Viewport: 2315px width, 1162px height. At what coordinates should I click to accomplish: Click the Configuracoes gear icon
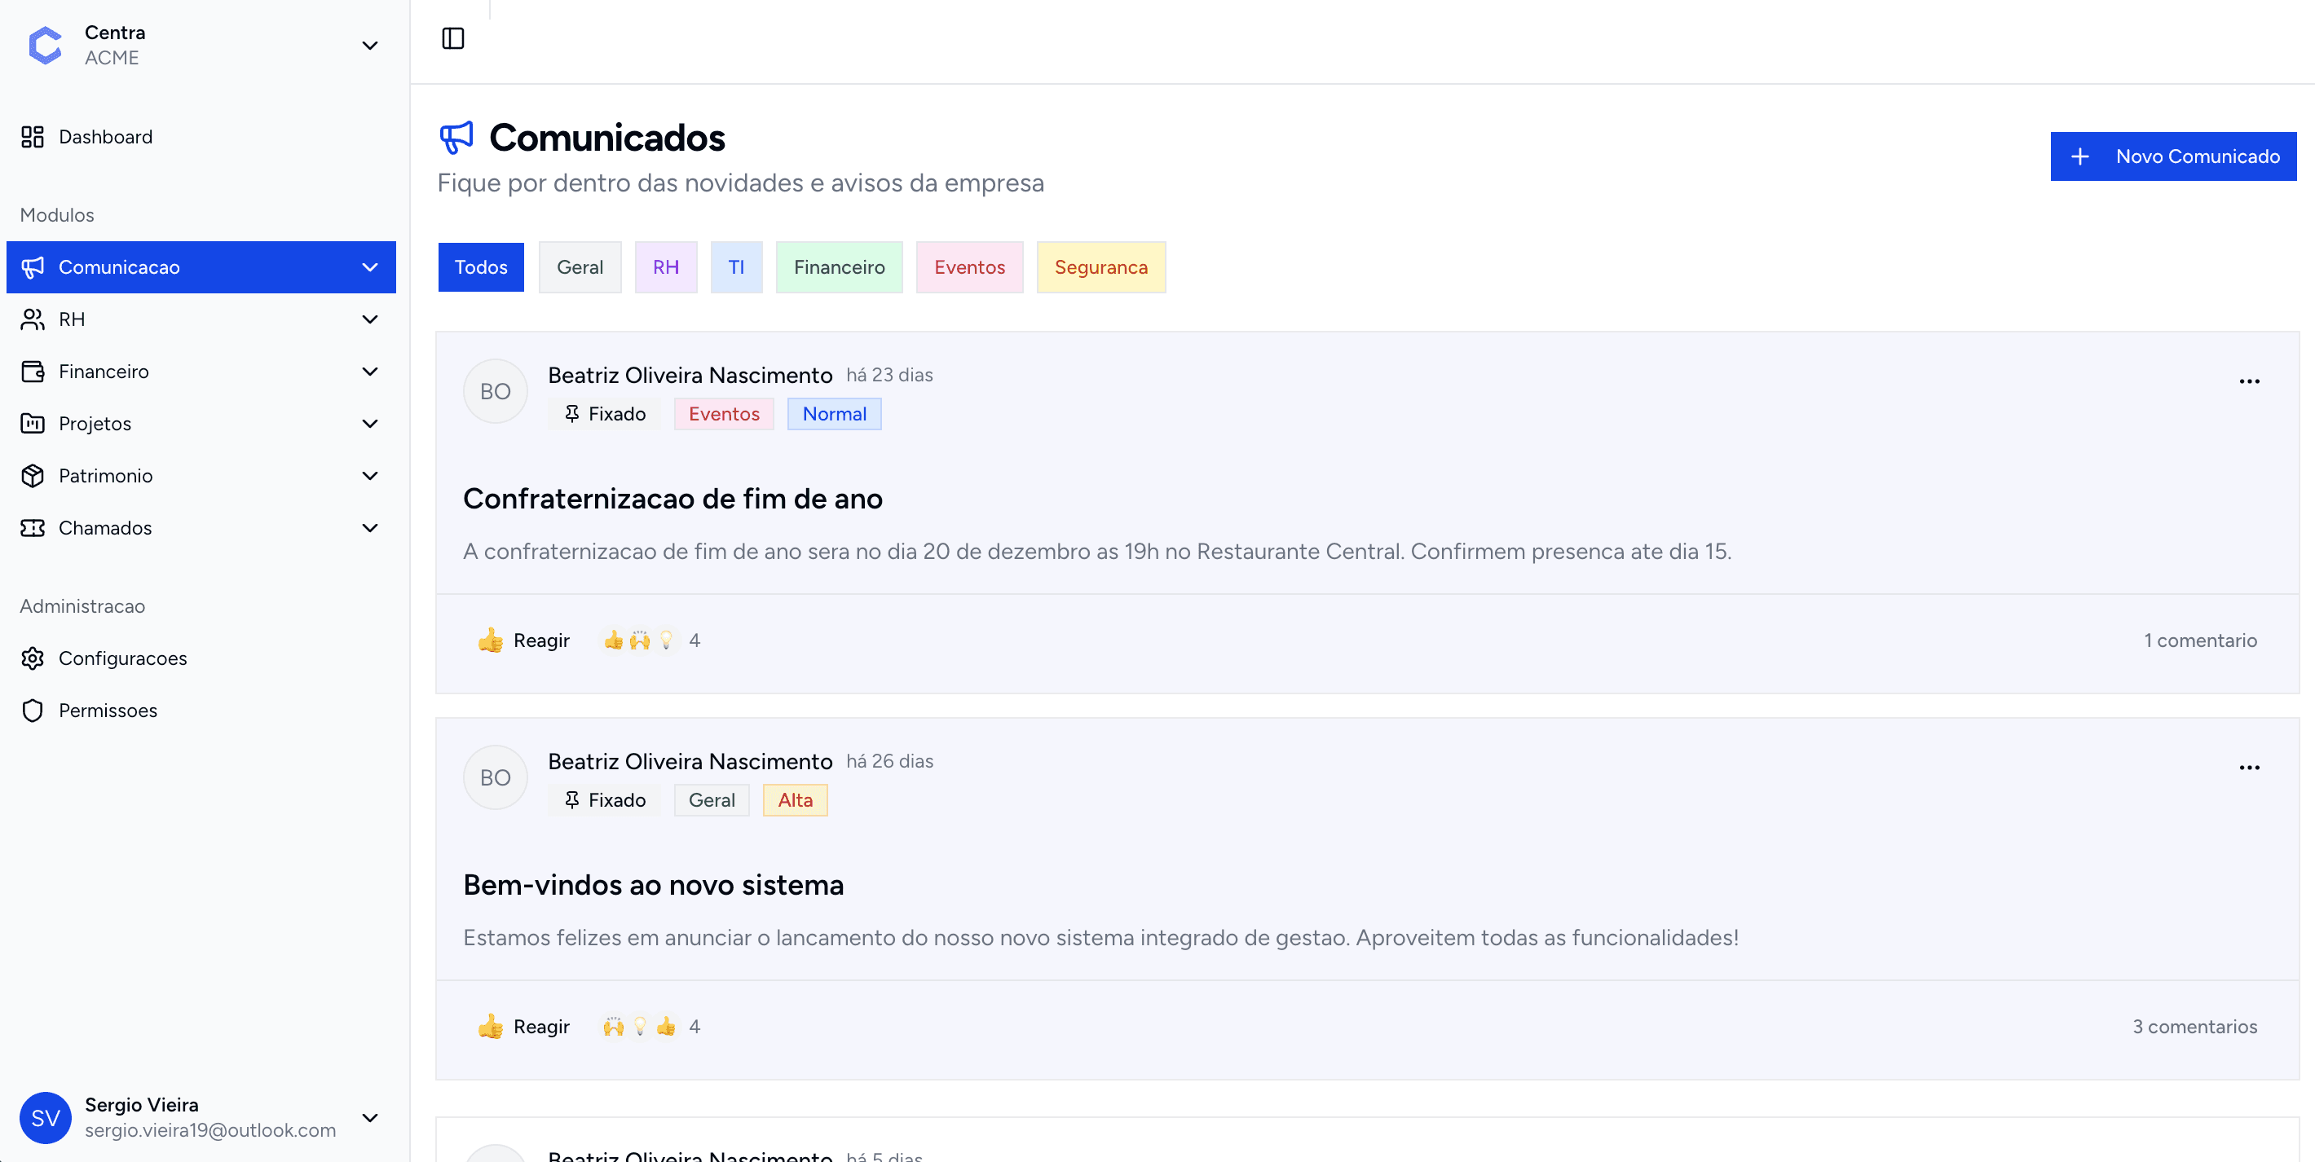point(33,658)
